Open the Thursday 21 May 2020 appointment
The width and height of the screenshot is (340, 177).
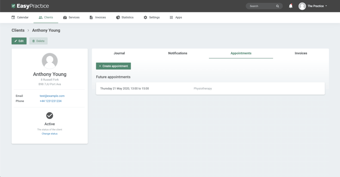[x=210, y=88]
